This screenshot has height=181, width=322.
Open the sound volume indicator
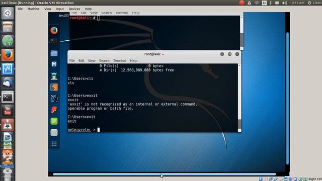tap(284, 3)
